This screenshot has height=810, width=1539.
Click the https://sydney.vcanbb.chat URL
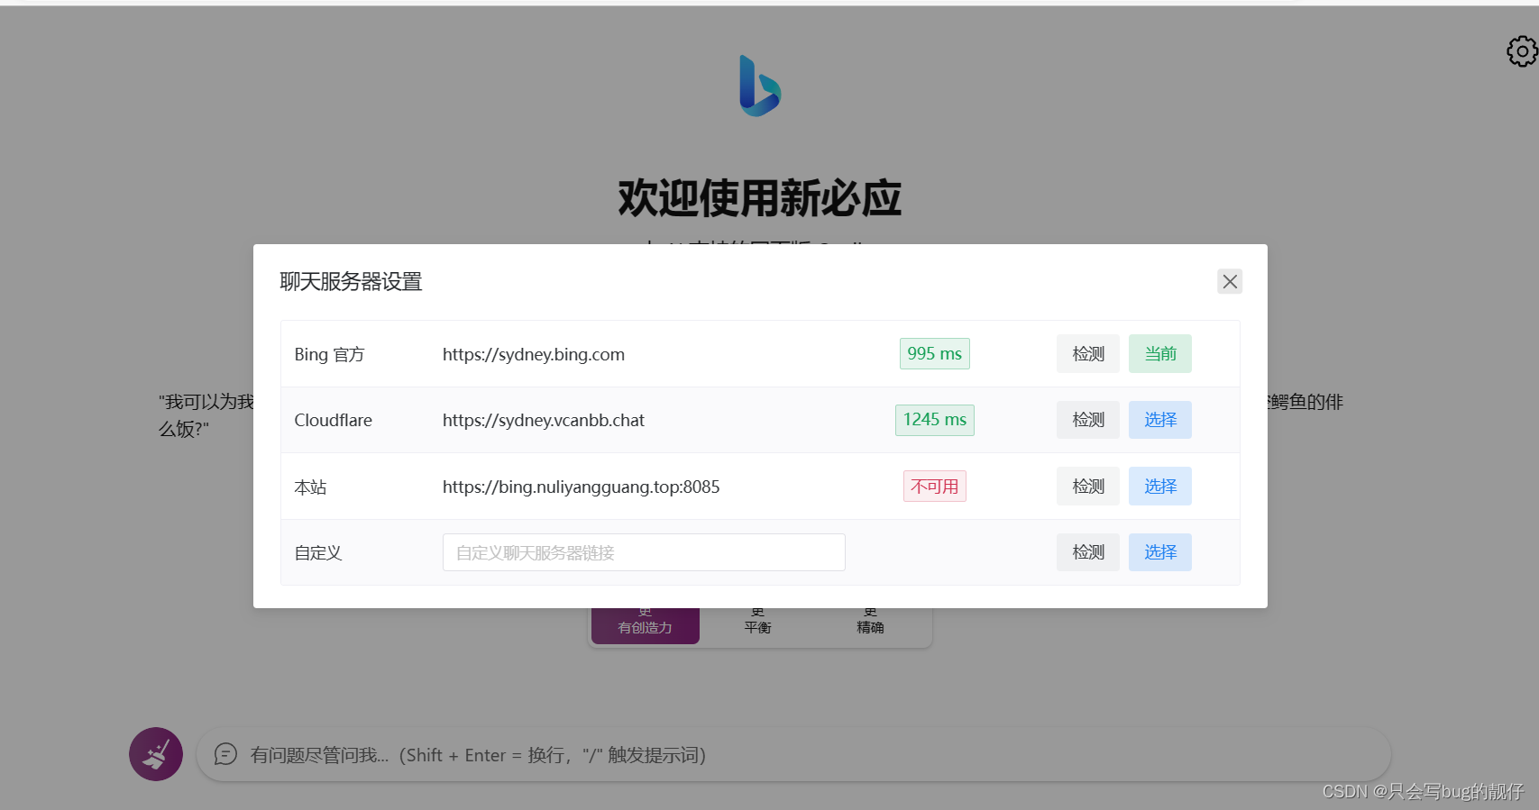tap(544, 420)
